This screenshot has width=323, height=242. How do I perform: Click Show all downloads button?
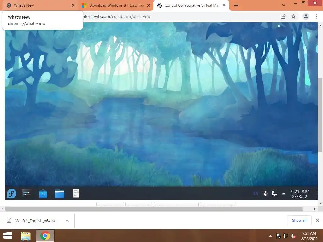pos(299,220)
